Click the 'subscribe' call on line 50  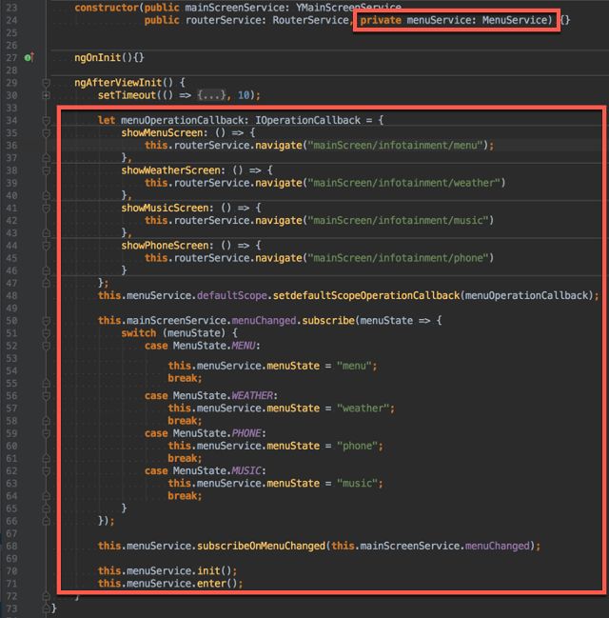328,321
